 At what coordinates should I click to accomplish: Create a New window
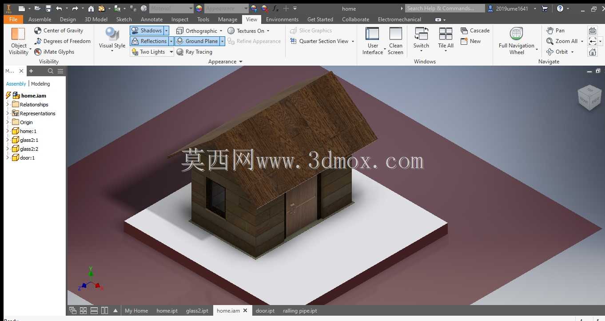click(470, 41)
